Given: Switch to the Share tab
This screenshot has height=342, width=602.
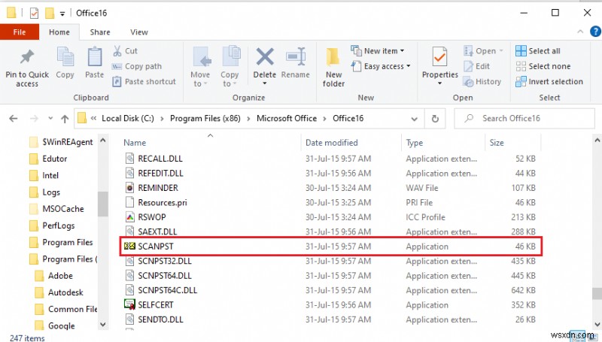Looking at the screenshot, I should click(100, 32).
